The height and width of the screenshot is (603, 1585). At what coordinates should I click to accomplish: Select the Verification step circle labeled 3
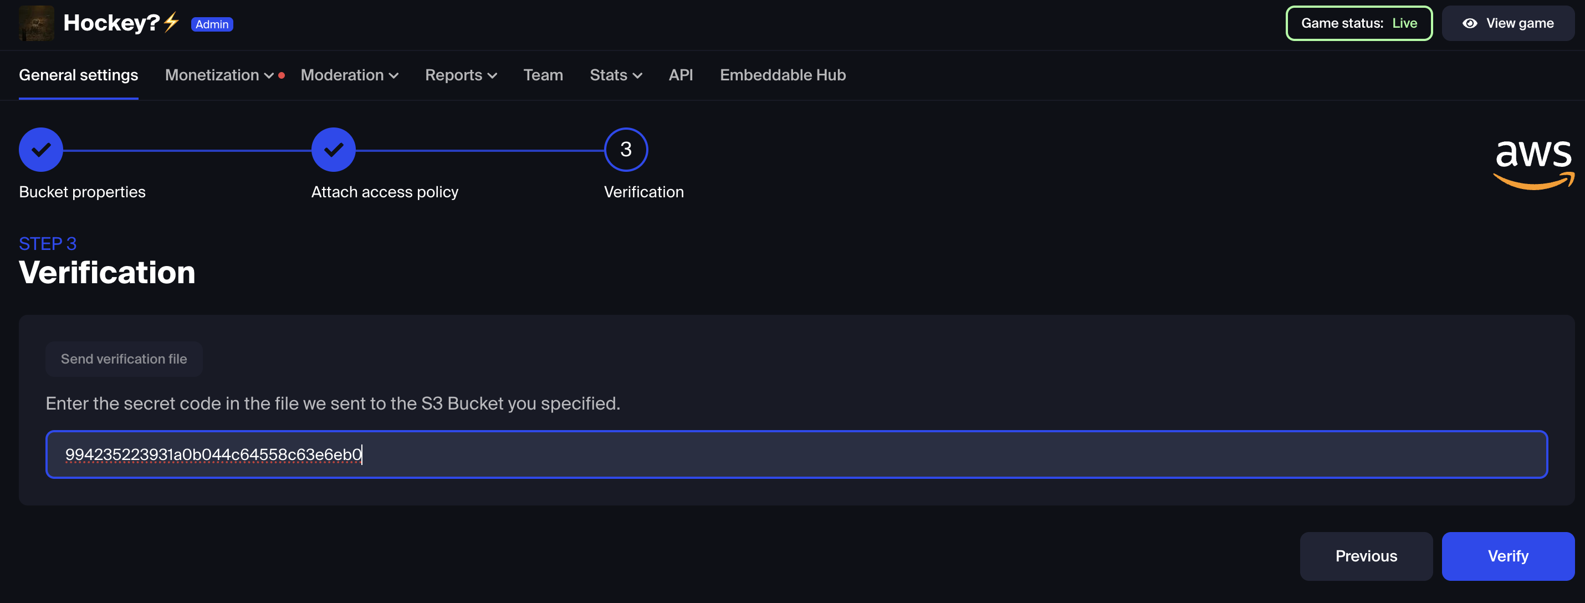(626, 149)
